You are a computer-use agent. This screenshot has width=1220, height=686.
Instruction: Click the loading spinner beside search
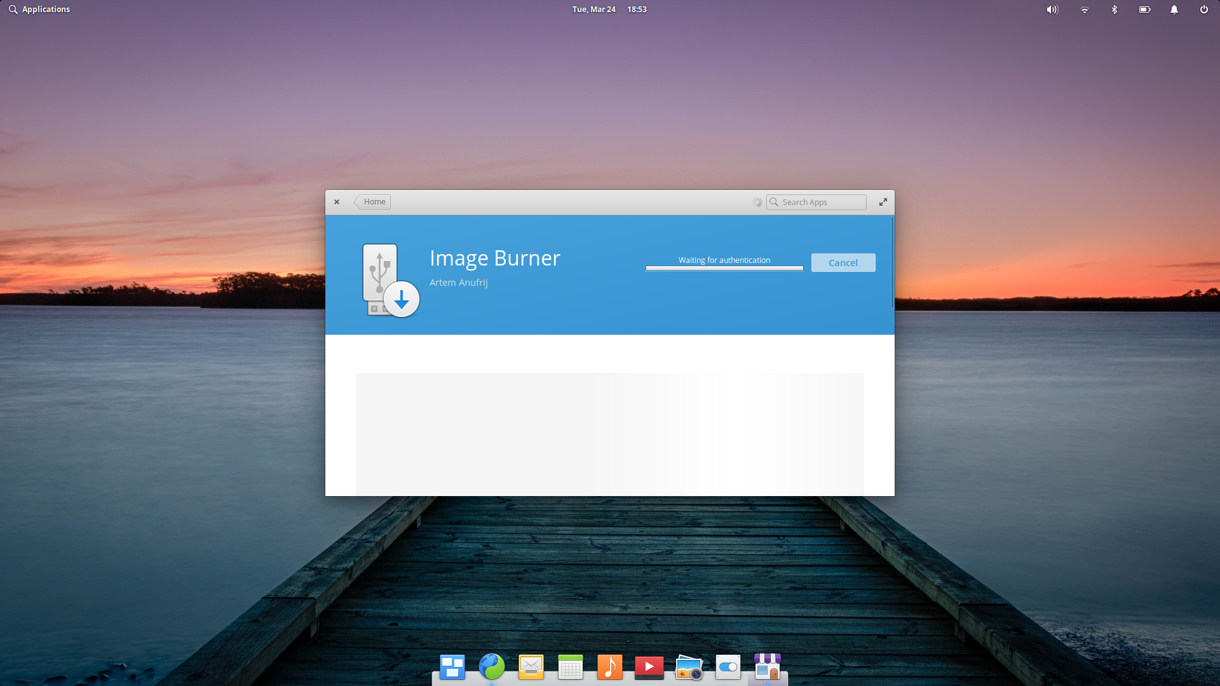[757, 202]
